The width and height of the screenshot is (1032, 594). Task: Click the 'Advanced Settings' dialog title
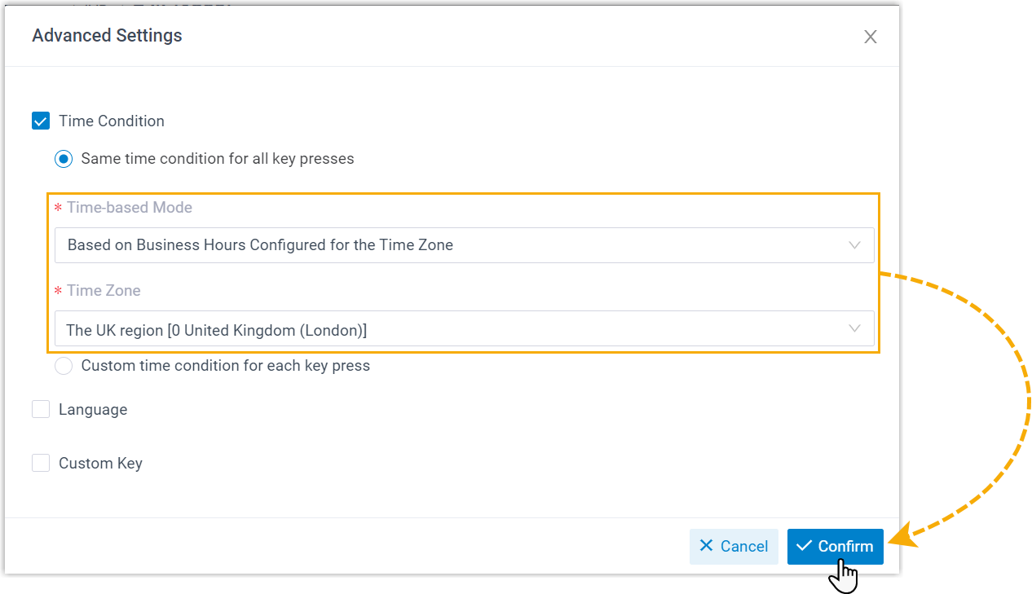tap(107, 36)
